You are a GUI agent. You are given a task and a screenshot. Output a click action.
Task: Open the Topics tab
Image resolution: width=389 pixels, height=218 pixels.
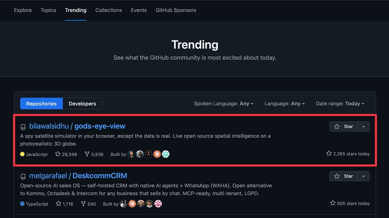pos(48,10)
